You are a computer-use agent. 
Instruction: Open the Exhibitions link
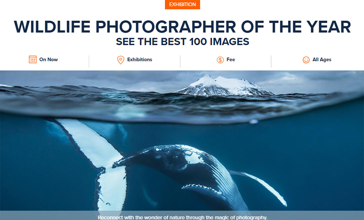(x=140, y=59)
